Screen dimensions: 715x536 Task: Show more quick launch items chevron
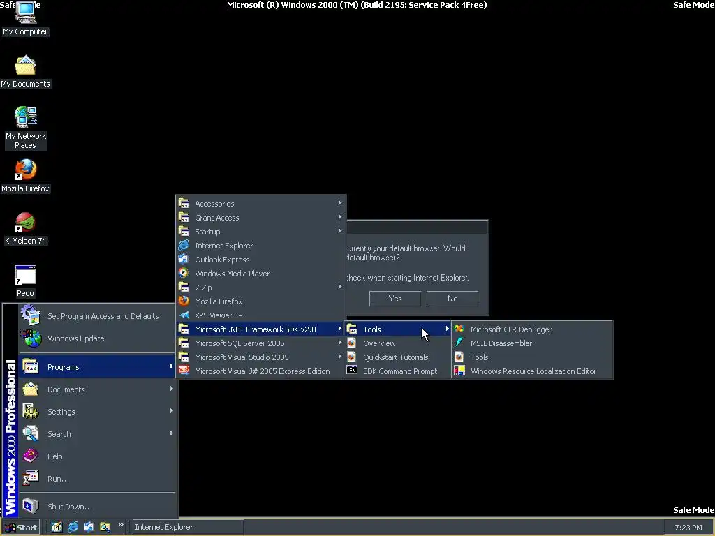pos(120,525)
